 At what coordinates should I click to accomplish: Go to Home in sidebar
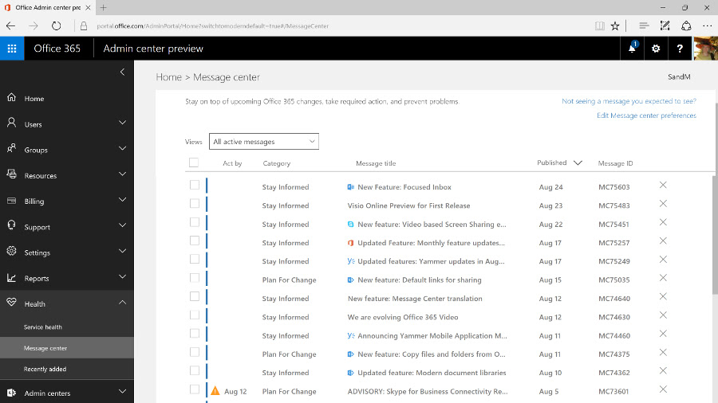[34, 98]
